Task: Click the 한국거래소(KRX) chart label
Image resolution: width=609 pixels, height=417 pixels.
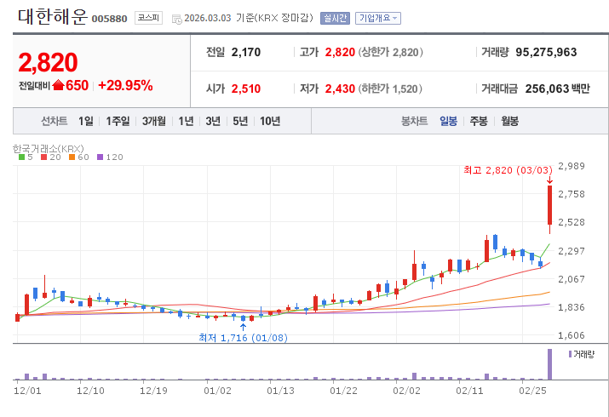Action: tap(49, 149)
